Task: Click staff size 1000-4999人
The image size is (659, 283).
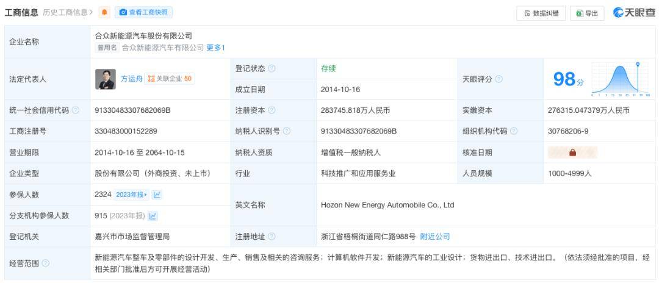Action: pos(570,173)
